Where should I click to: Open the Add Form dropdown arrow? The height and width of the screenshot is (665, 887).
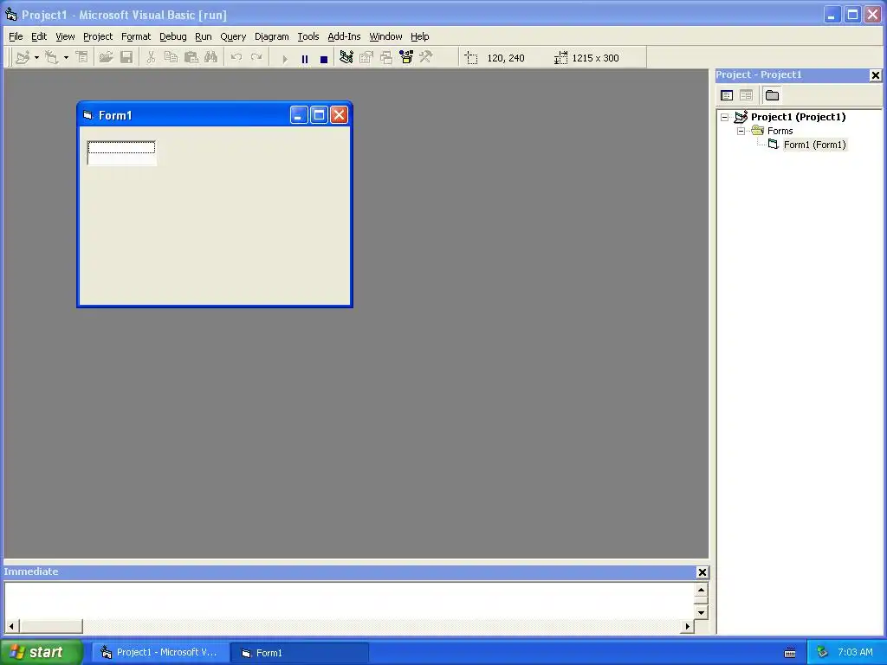(66, 58)
